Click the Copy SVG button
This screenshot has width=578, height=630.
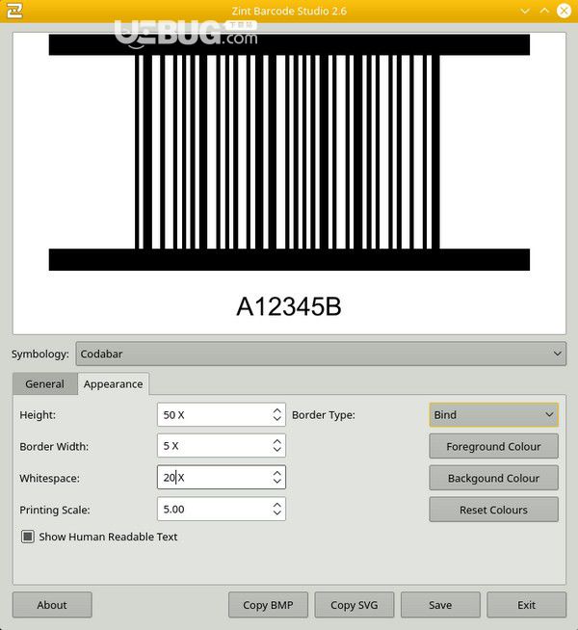click(x=355, y=605)
